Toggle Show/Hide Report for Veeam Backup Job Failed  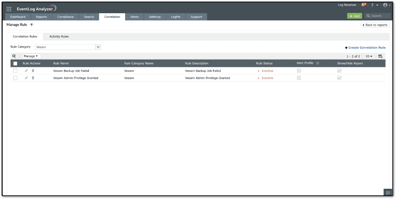(x=340, y=71)
